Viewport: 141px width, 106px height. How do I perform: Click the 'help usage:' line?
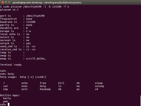pos(23,77)
